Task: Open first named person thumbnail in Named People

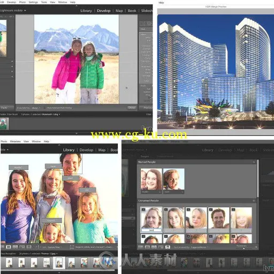Action: pos(151,179)
